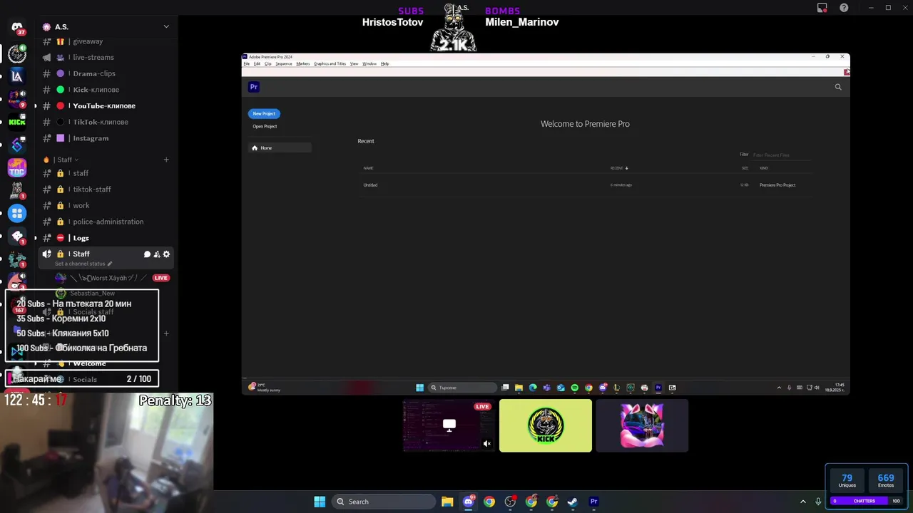Open the TDC server icon

[x=17, y=168]
